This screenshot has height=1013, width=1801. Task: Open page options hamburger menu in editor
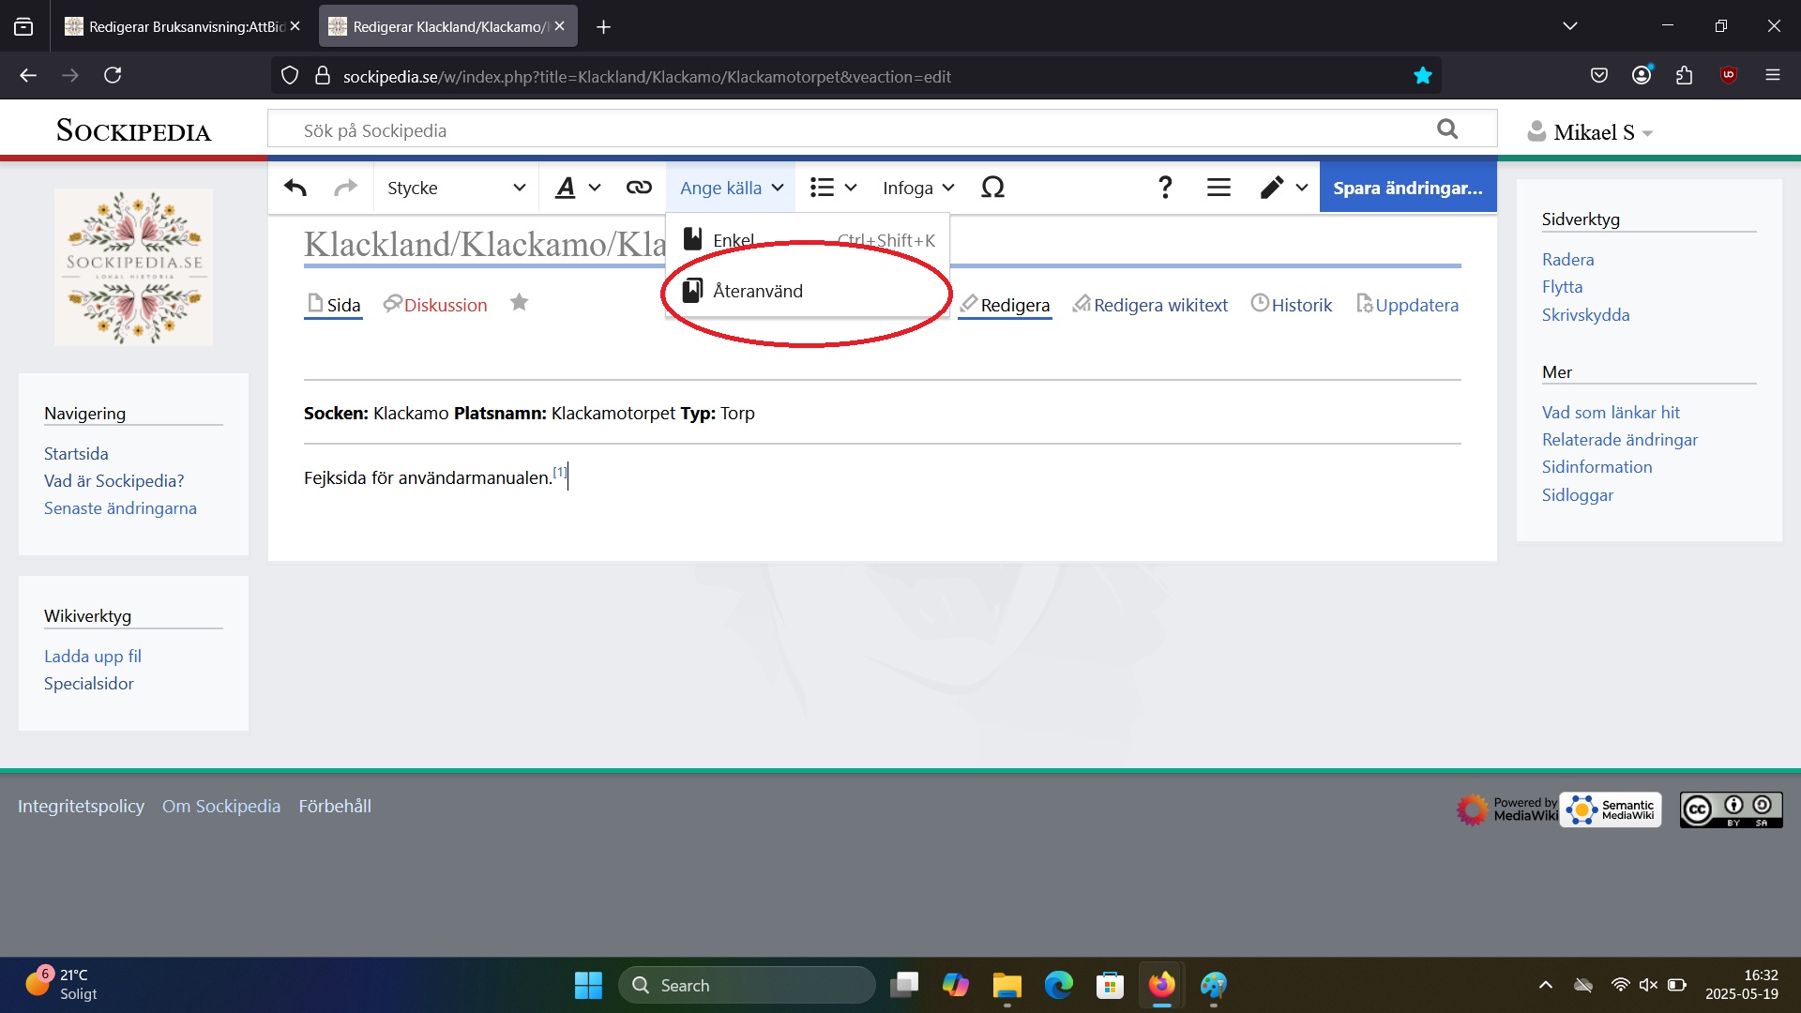[x=1218, y=188]
